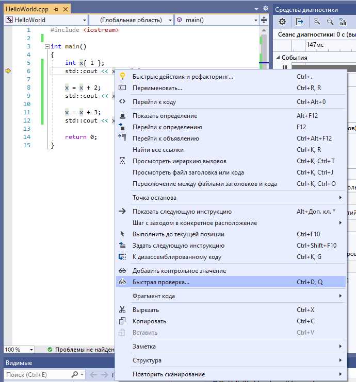The width and height of the screenshot is (356, 382).
Task: Choose Перейти к определению
Action: [231, 127]
